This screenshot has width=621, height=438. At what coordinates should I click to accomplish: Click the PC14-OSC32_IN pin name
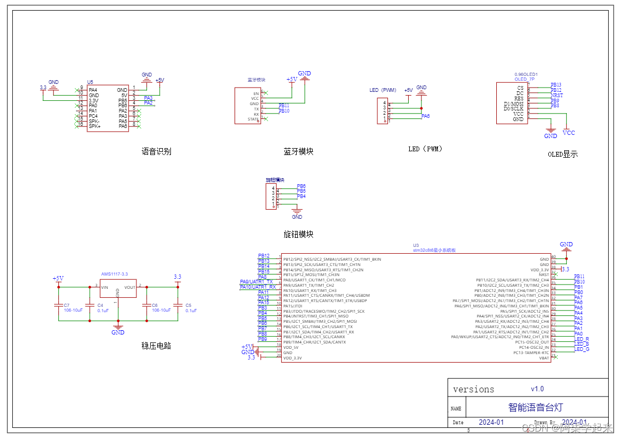click(x=534, y=347)
